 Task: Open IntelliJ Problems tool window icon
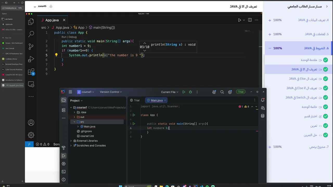click(x=64, y=179)
